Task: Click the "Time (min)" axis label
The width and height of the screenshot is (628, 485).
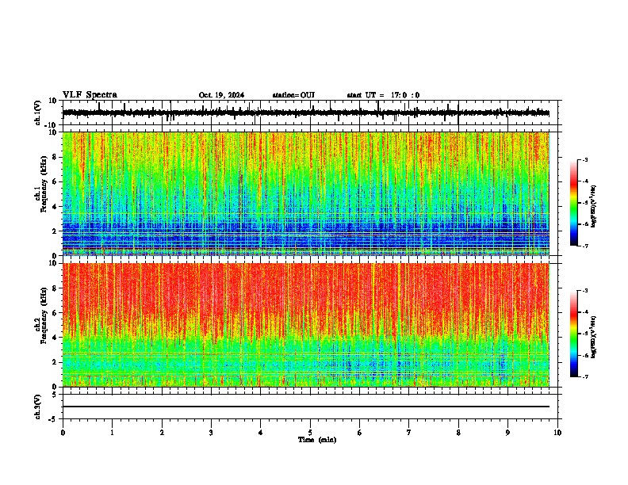Action: 317,440
